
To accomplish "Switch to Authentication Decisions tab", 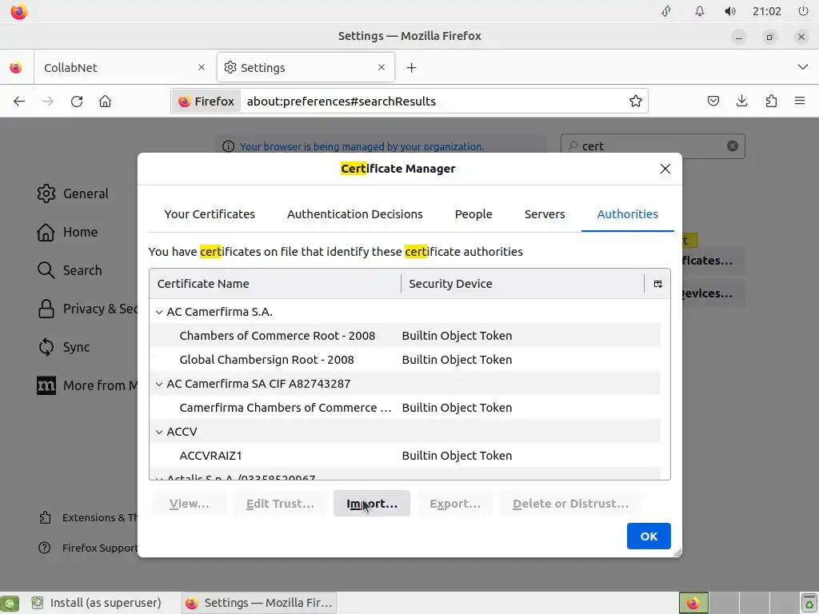I will 354,214.
